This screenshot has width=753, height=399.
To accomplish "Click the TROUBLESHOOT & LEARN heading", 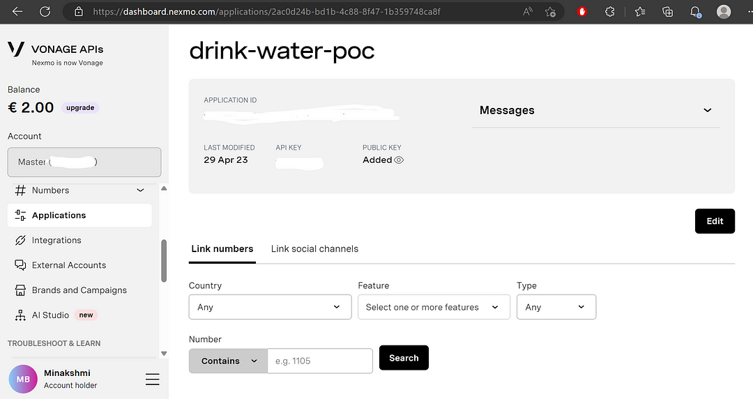I will [54, 343].
